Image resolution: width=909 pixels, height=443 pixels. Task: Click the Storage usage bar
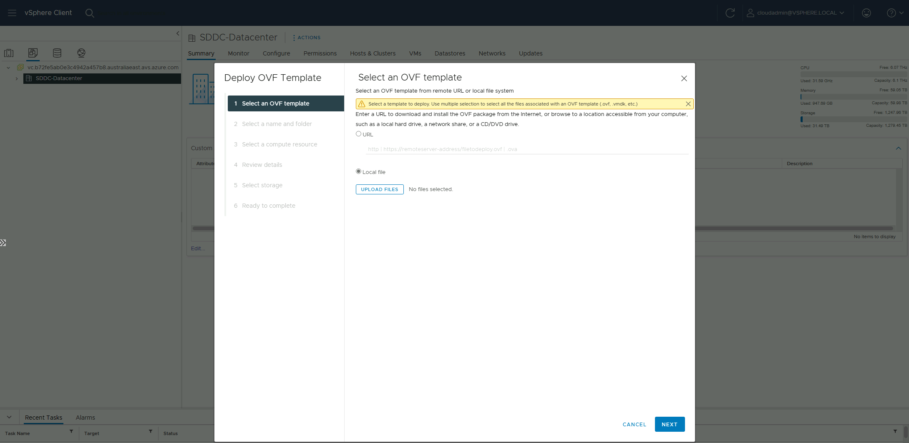(x=854, y=119)
